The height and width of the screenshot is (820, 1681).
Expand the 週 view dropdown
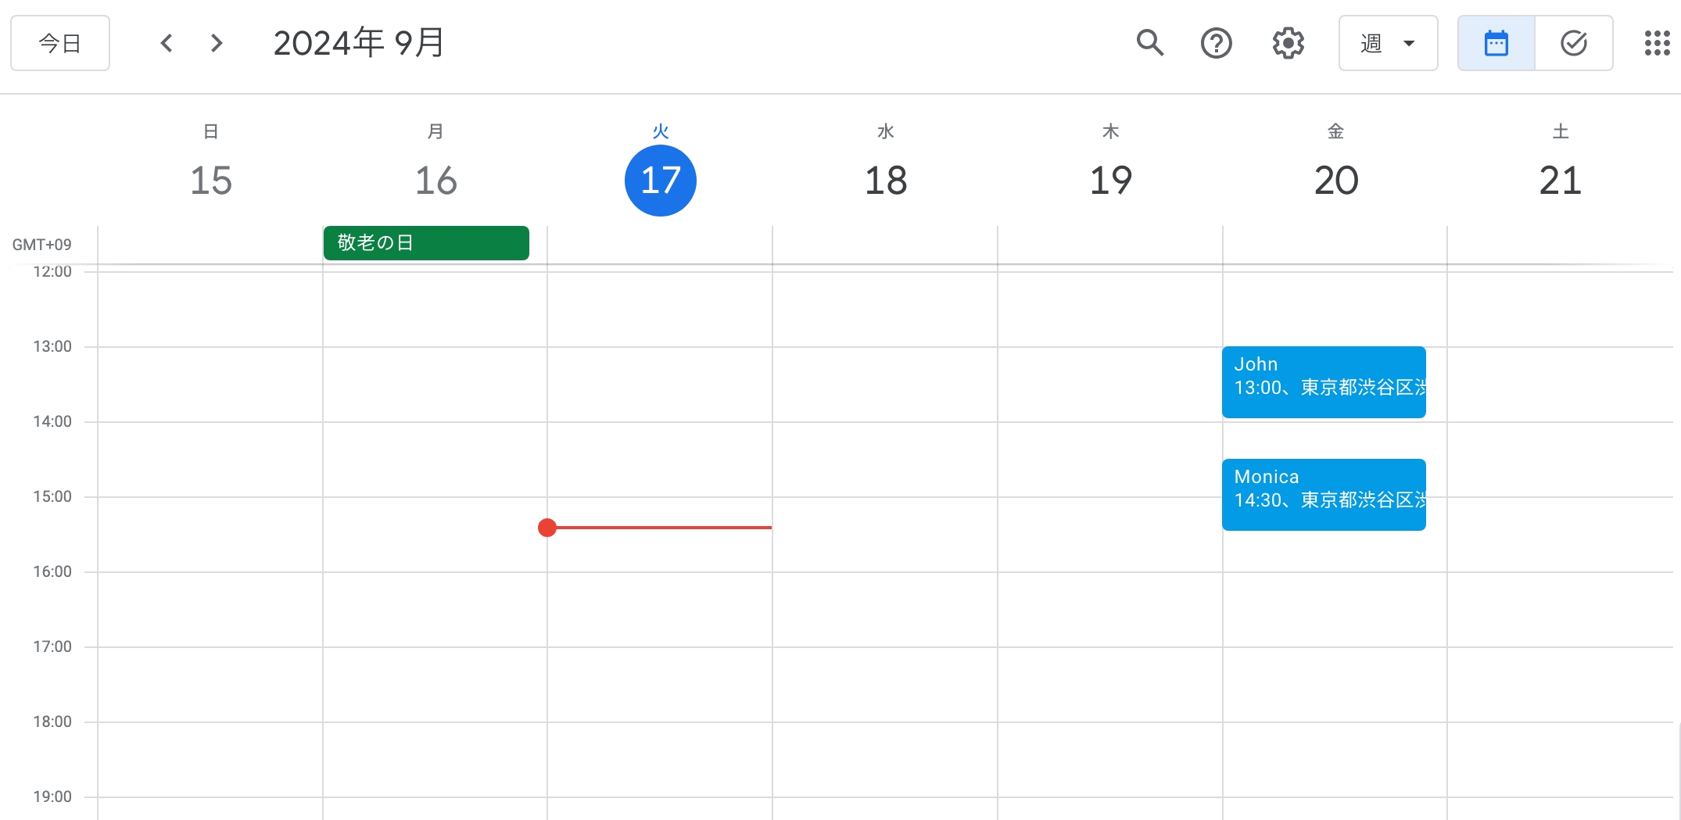tap(1388, 43)
